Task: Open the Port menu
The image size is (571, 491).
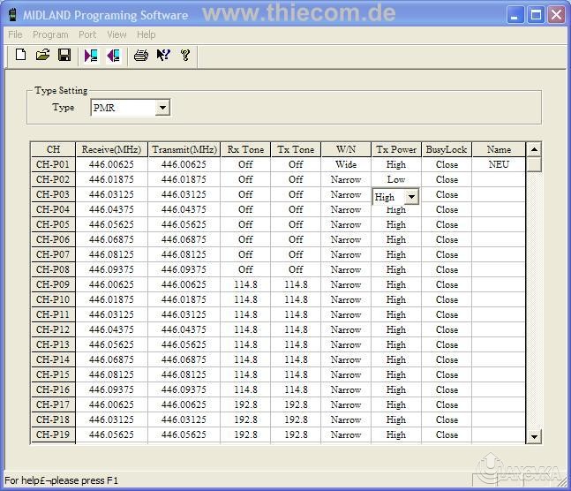Action: click(x=87, y=34)
